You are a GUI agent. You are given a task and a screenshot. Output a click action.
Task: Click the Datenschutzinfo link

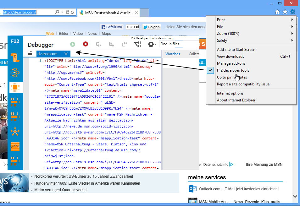(x=216, y=164)
